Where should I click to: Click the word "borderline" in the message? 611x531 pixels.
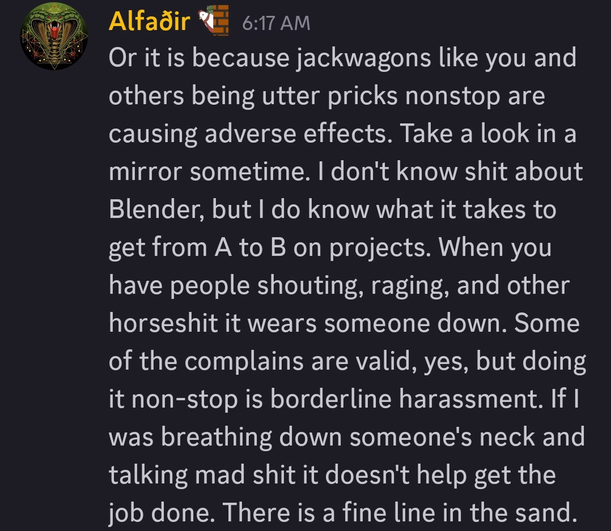(x=331, y=399)
